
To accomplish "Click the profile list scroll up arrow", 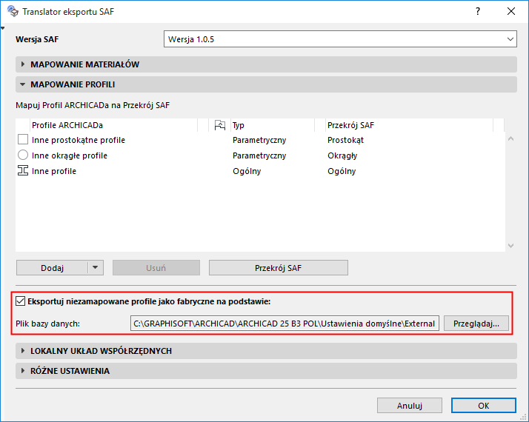I will 510,138.
